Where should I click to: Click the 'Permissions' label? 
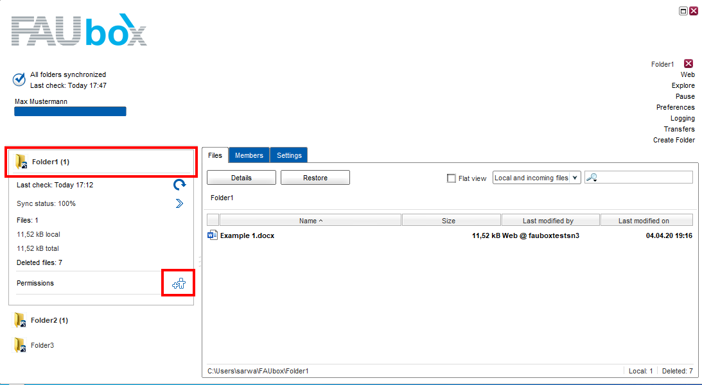[35, 283]
